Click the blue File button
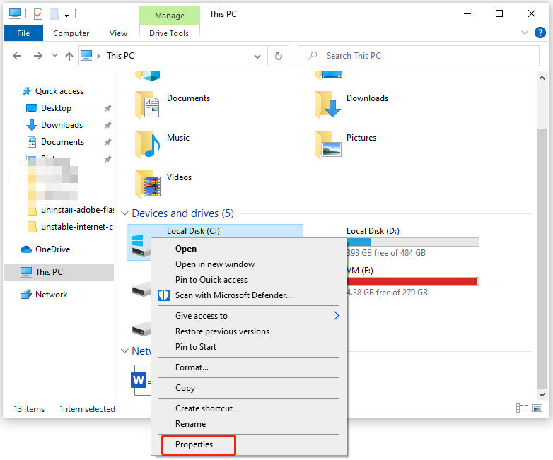The width and height of the screenshot is (553, 460). point(23,33)
